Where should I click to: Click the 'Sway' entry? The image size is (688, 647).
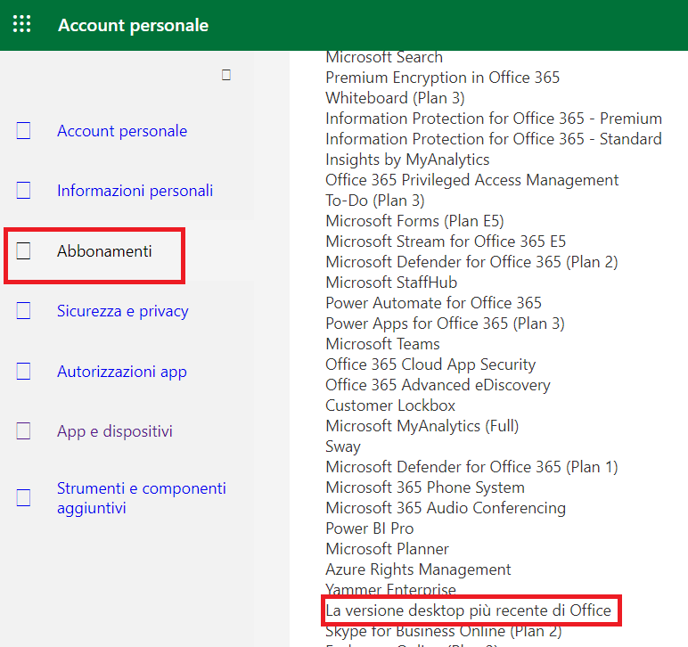(x=343, y=446)
